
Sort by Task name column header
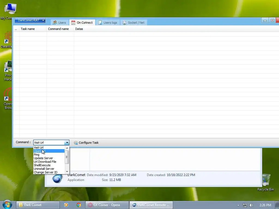pos(33,29)
